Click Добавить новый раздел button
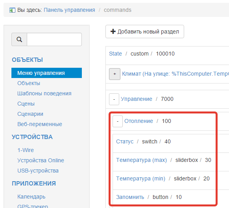This screenshot has height=208, width=229. click(145, 32)
